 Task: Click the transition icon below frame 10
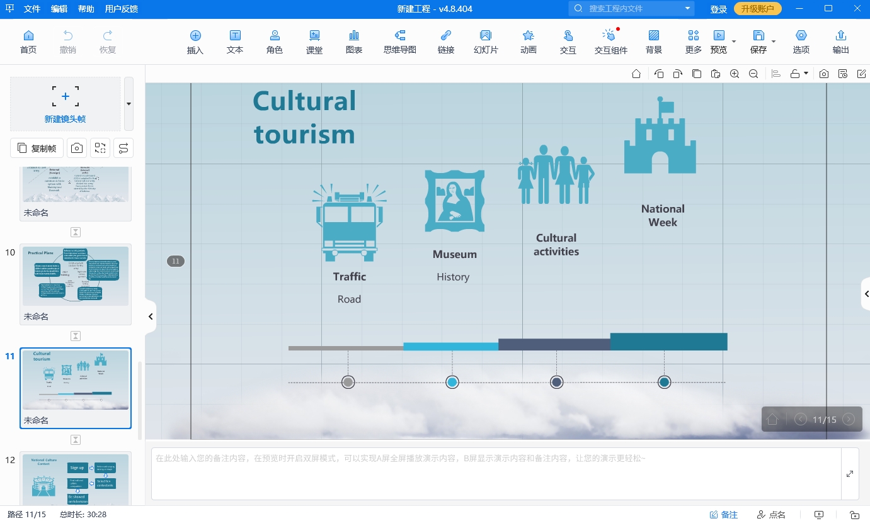click(76, 336)
